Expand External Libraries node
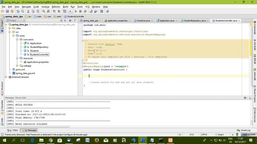The image size is (257, 144). tap(6, 77)
